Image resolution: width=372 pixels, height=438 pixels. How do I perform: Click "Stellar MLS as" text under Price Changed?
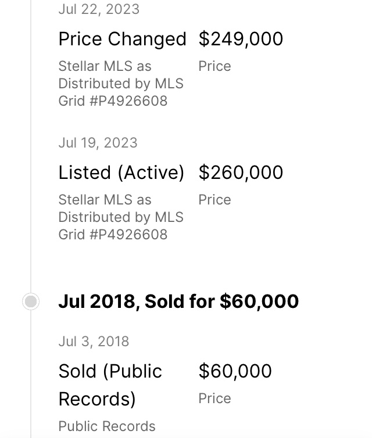105,66
